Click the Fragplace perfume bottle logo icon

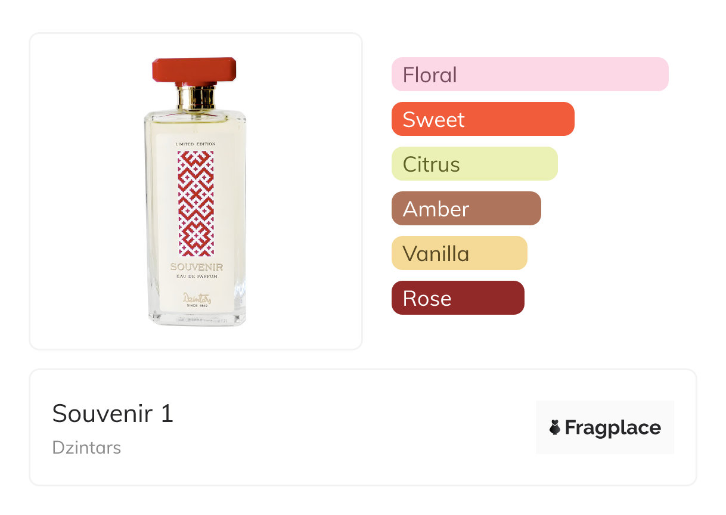[x=556, y=427]
